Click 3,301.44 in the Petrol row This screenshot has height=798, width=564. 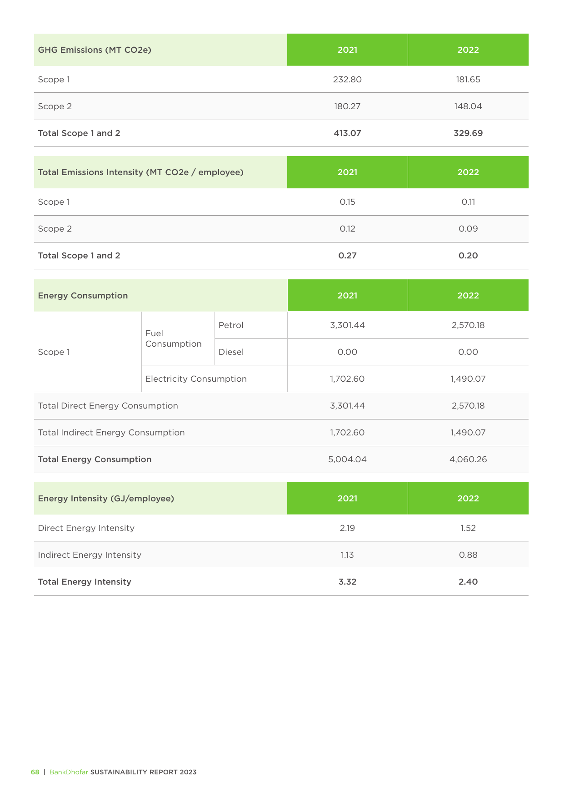pos(347,325)
